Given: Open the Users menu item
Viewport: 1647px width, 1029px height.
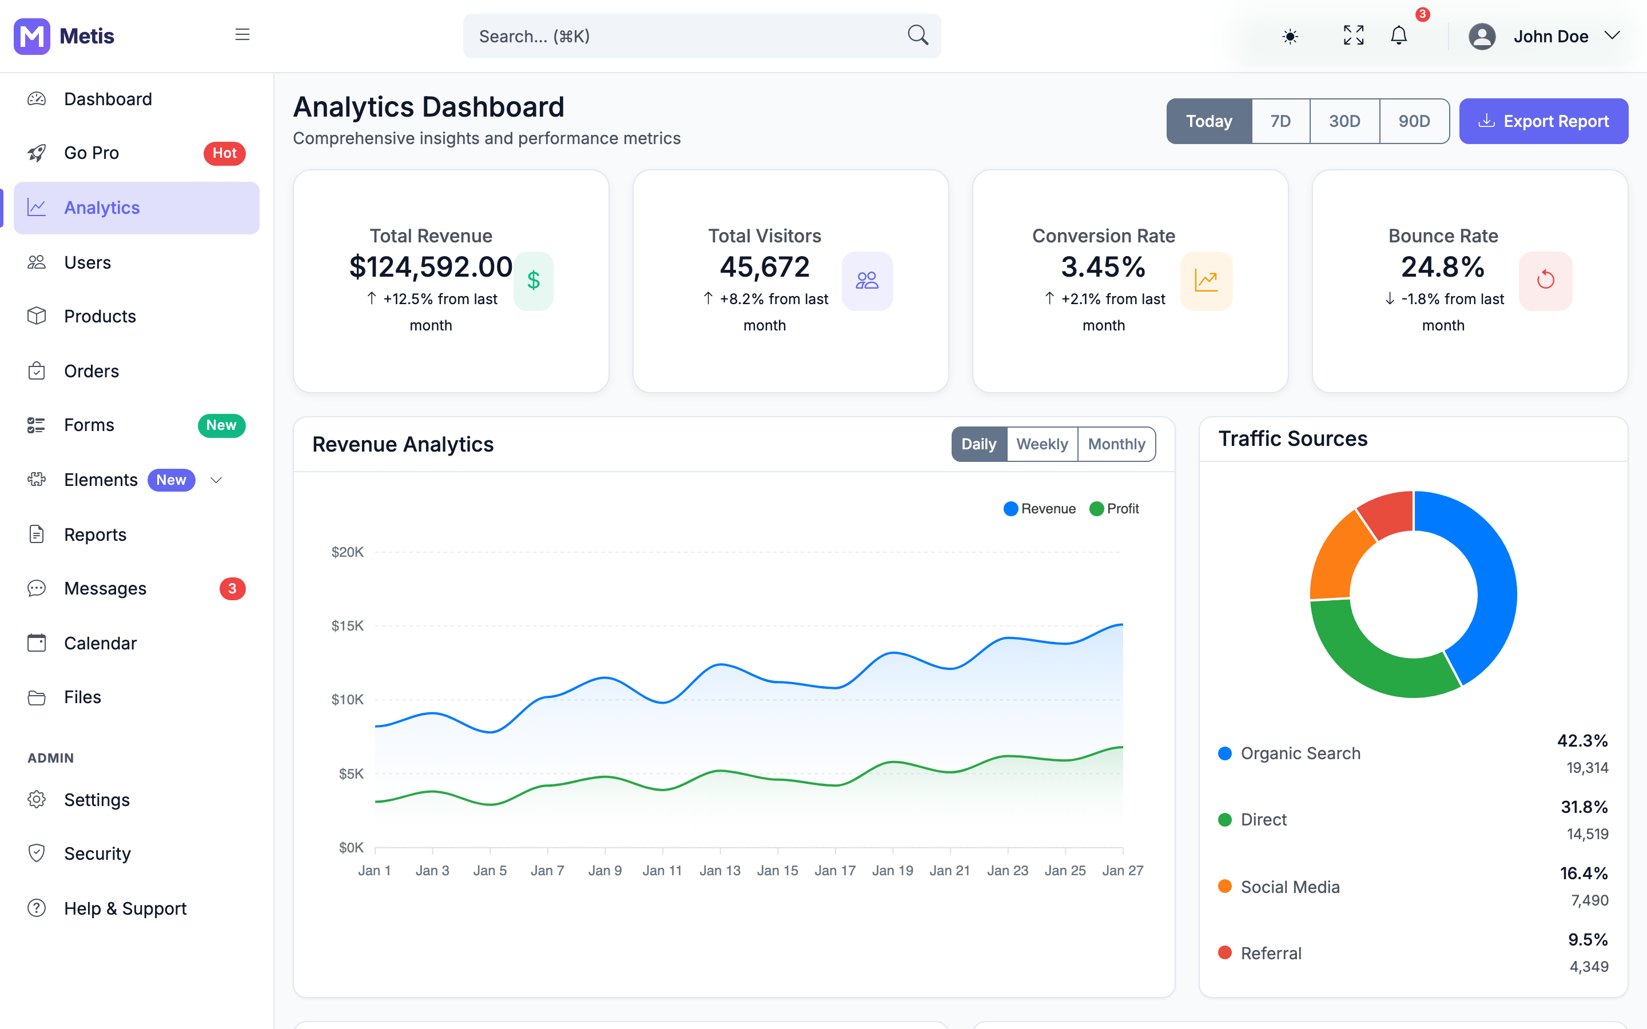Looking at the screenshot, I should tap(136, 262).
